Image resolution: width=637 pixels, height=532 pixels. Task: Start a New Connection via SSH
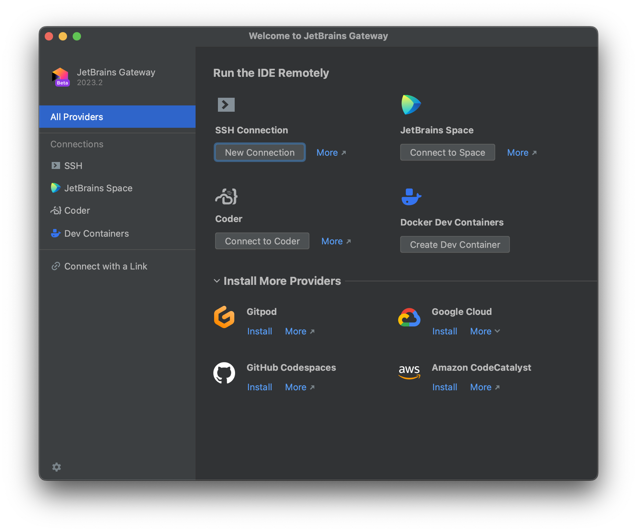tap(260, 152)
